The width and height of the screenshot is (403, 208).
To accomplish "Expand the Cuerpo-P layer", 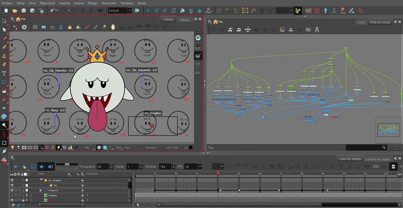I will 41,190.
